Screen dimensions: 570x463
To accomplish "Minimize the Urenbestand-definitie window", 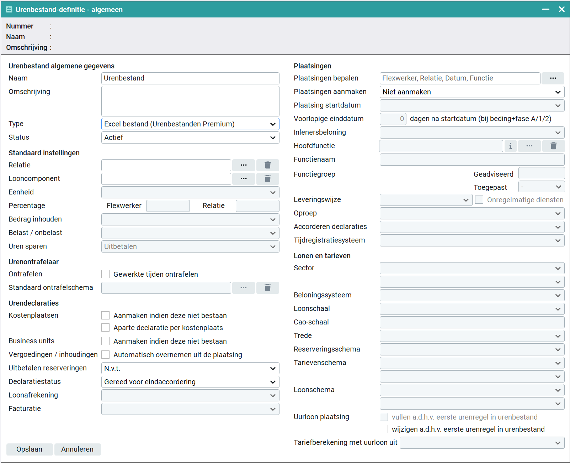I will pyautogui.click(x=546, y=9).
